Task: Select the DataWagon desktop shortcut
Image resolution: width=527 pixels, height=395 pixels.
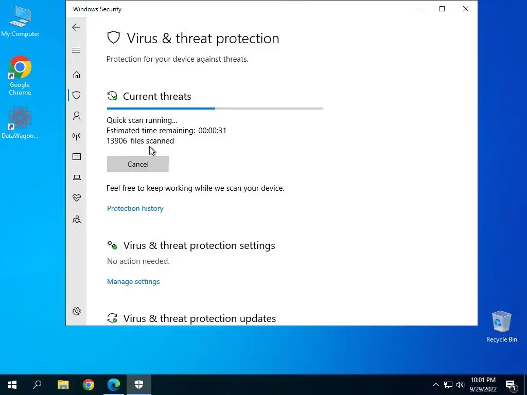Action: click(x=20, y=122)
